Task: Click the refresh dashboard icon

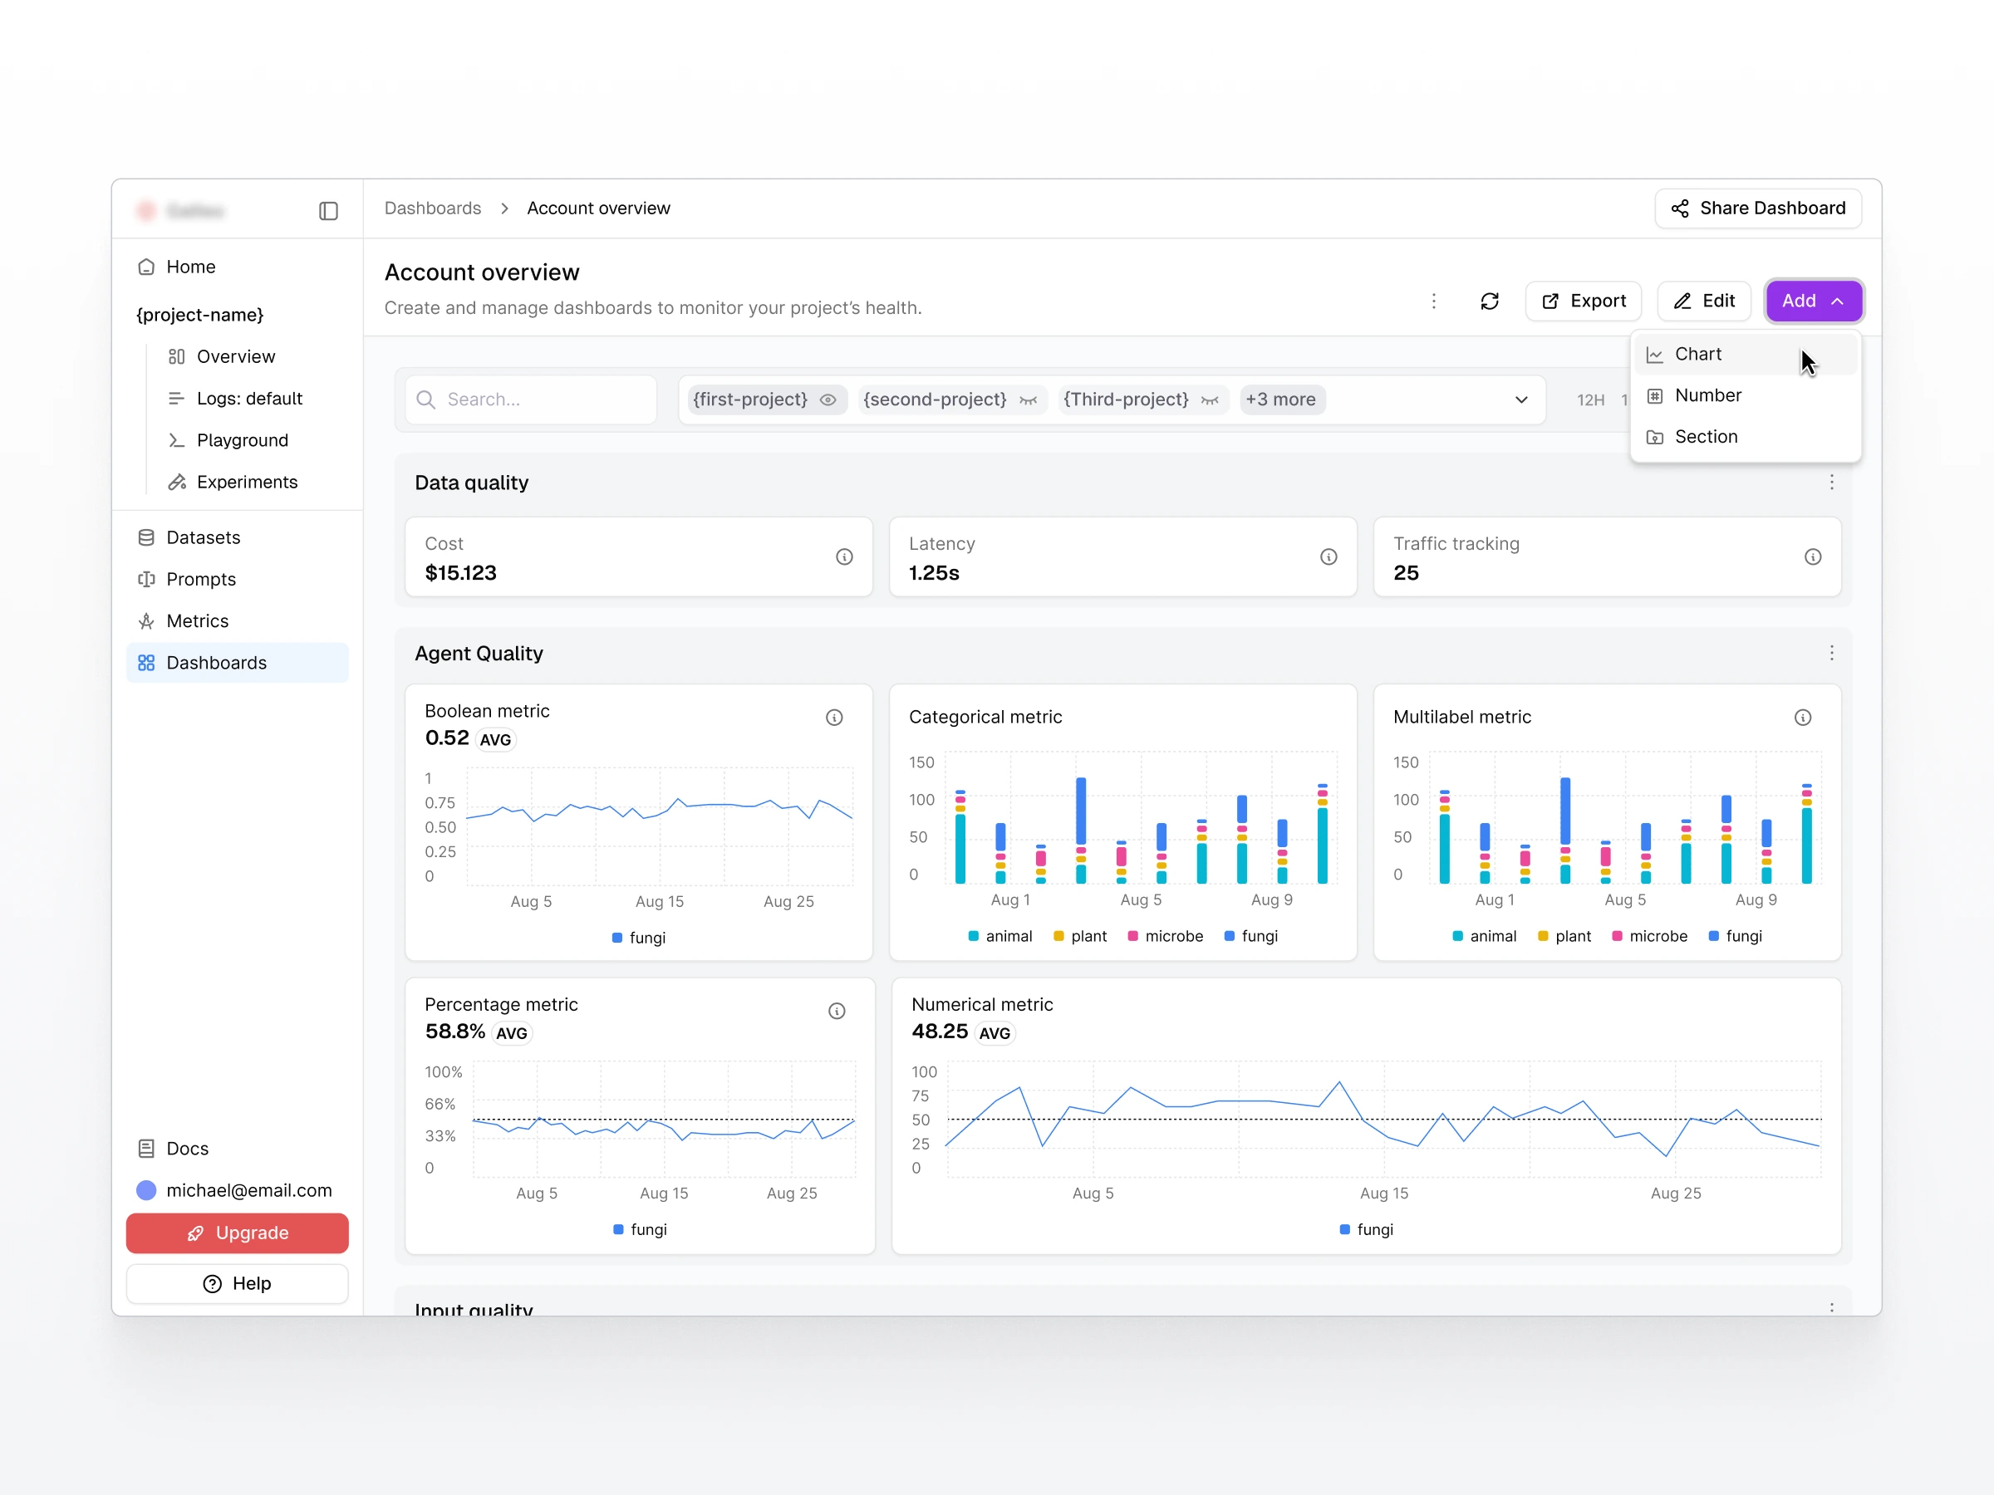Action: coord(1489,301)
